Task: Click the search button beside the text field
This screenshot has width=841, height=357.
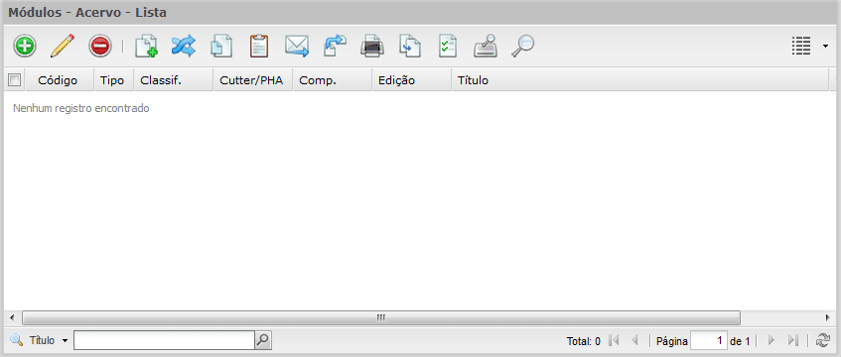Action: coord(263,340)
